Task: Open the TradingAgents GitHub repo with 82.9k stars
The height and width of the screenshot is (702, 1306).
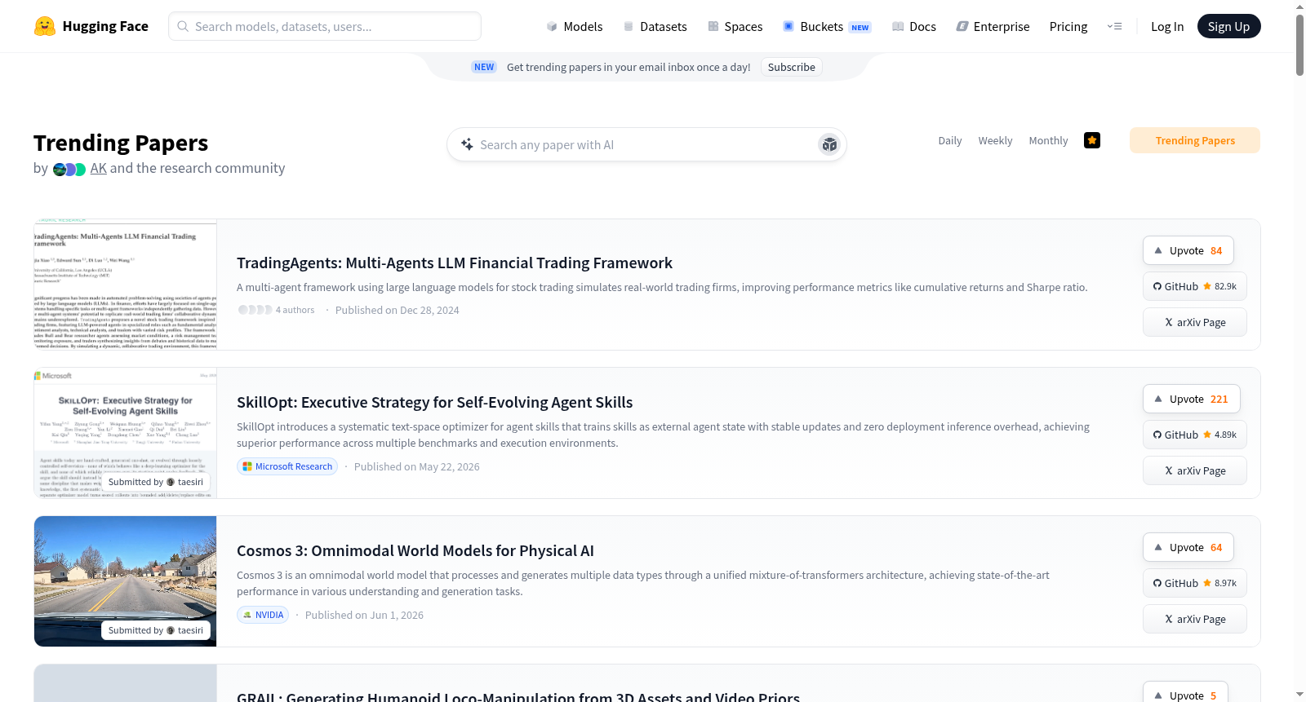Action: (x=1195, y=286)
